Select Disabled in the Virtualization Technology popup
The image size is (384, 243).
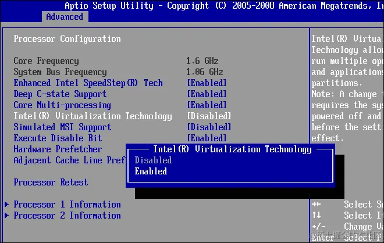pyautogui.click(x=153, y=160)
